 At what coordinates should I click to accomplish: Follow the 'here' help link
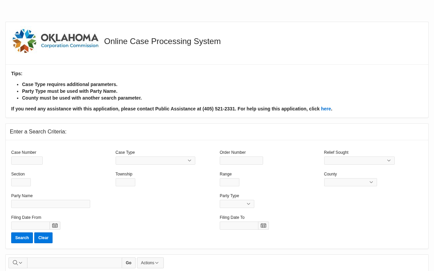click(326, 109)
